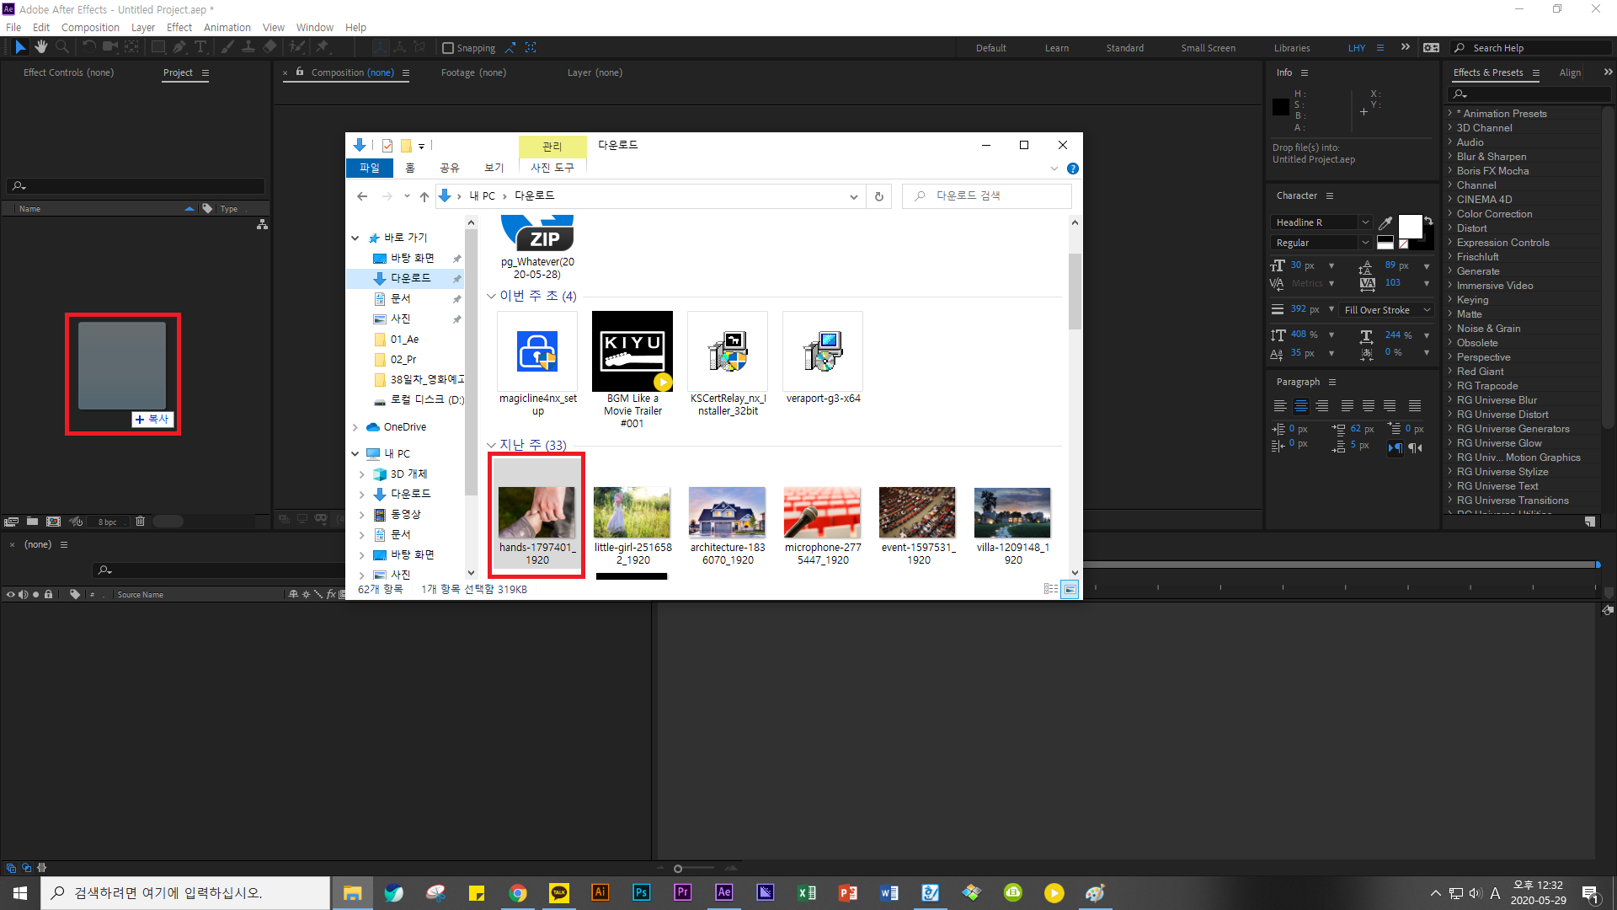Switch to the Effect Controls tab
The image size is (1617, 910).
[68, 72]
